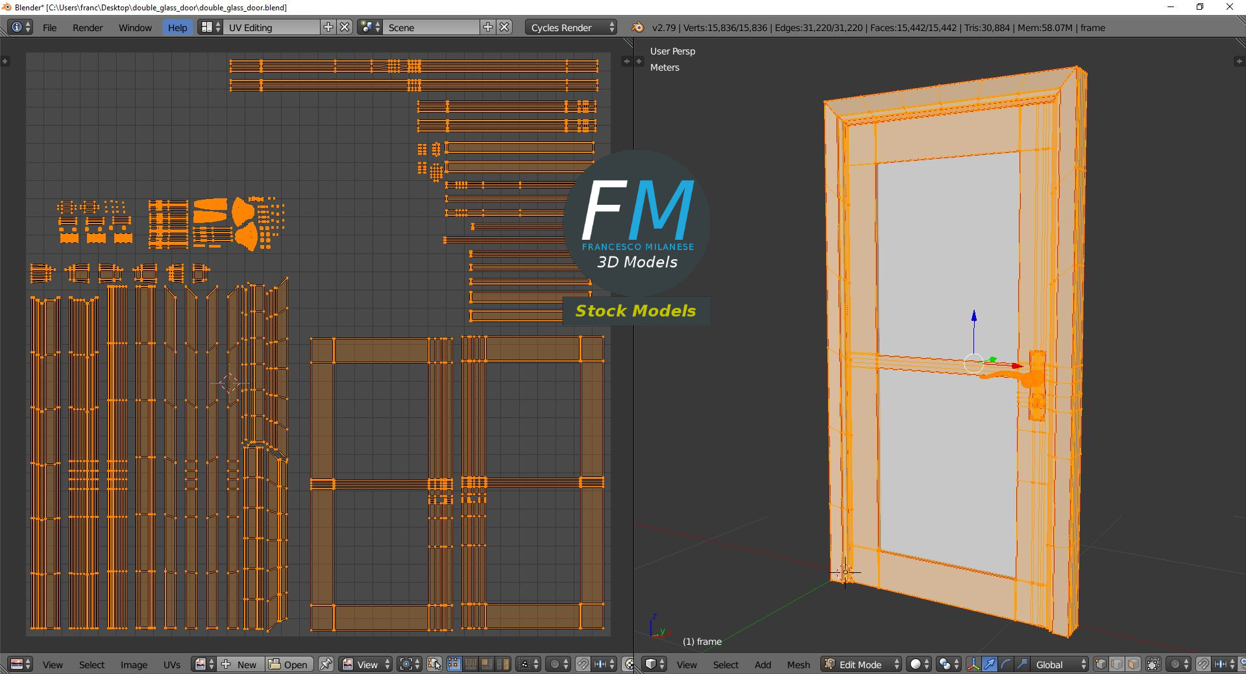Click the UV Editing layout name field
Image resolution: width=1246 pixels, height=674 pixels.
pyautogui.click(x=271, y=27)
